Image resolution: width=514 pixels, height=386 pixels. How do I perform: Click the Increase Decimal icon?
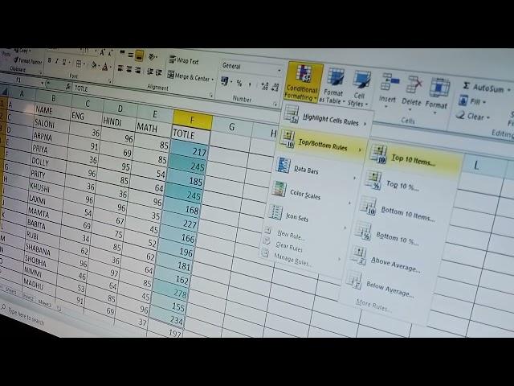[264, 86]
